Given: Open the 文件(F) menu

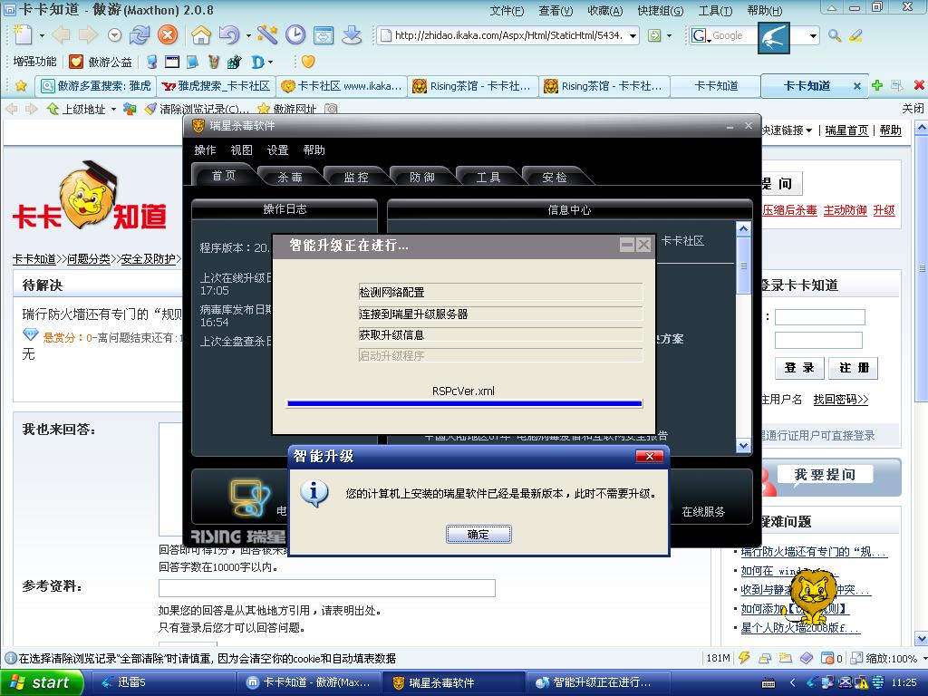Looking at the screenshot, I should click(507, 10).
